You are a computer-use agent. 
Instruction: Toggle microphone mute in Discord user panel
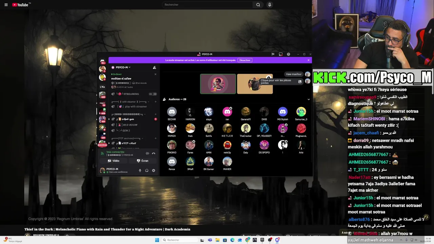[140, 170]
